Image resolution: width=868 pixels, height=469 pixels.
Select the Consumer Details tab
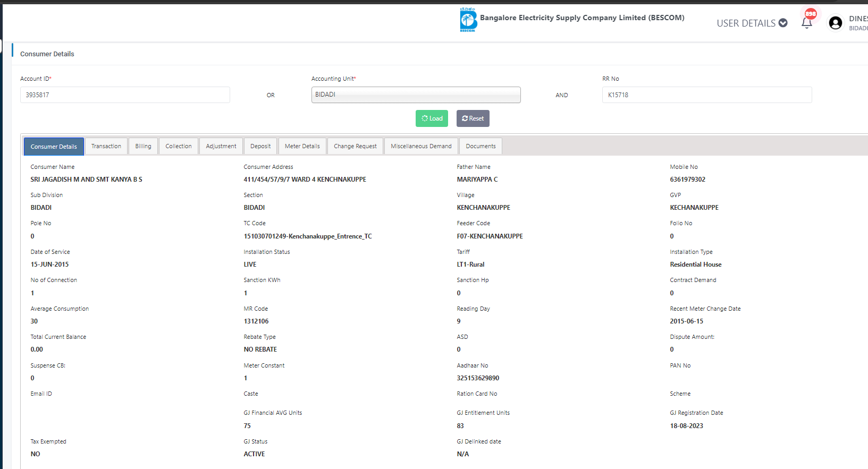click(x=54, y=147)
